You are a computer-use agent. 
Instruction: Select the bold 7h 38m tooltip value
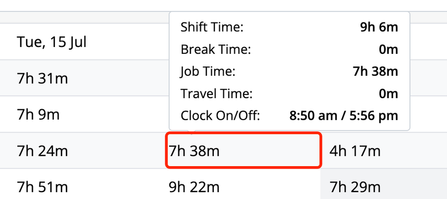[x=375, y=72]
